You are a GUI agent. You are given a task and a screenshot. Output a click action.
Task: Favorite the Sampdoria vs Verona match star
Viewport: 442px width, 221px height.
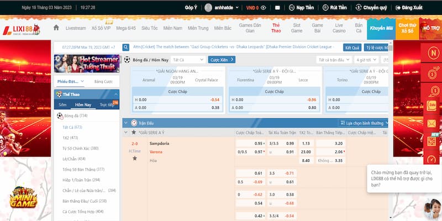tap(135, 159)
